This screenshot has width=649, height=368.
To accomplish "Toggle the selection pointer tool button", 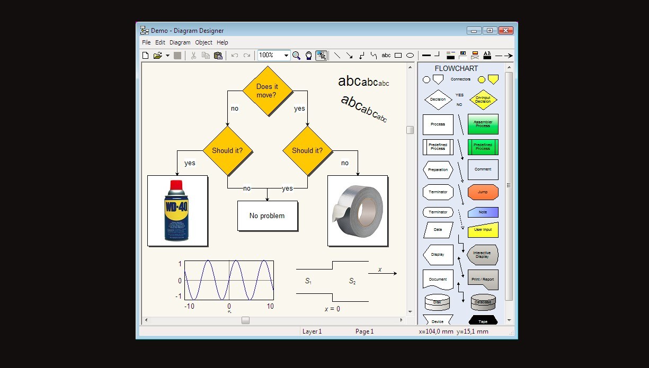I will [x=322, y=55].
